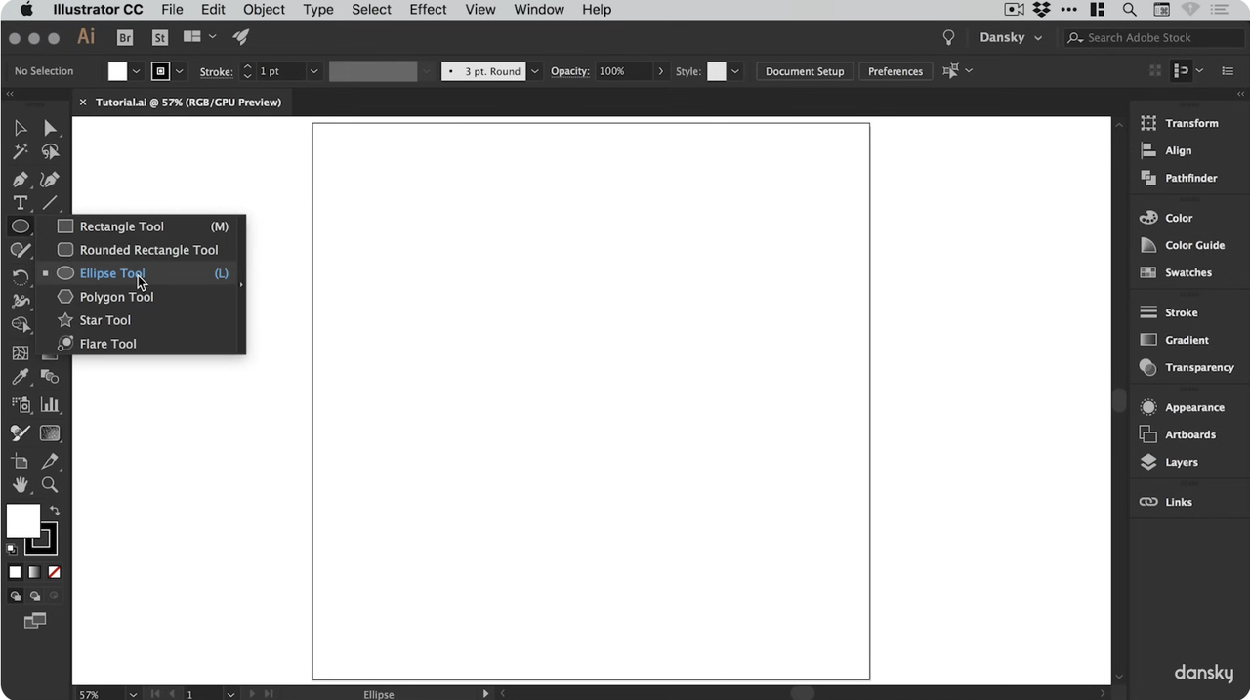Select the Lasso tool

coord(50,151)
